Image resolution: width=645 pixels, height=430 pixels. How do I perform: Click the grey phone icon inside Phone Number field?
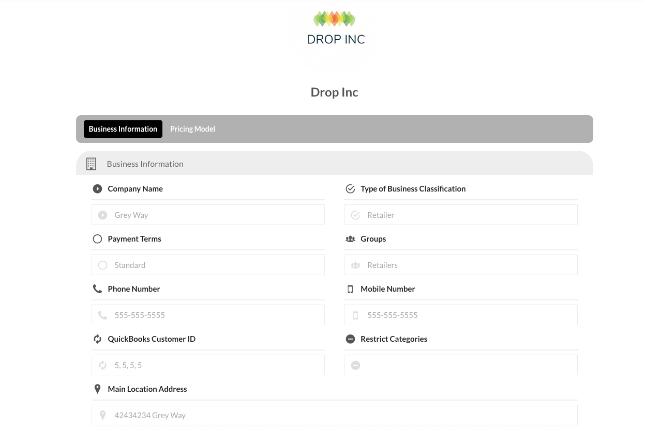coord(102,315)
